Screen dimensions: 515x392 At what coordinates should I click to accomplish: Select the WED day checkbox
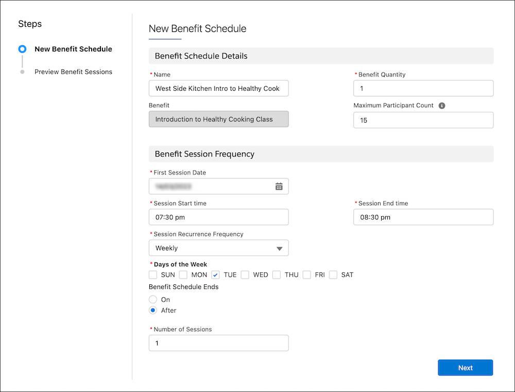pos(245,275)
